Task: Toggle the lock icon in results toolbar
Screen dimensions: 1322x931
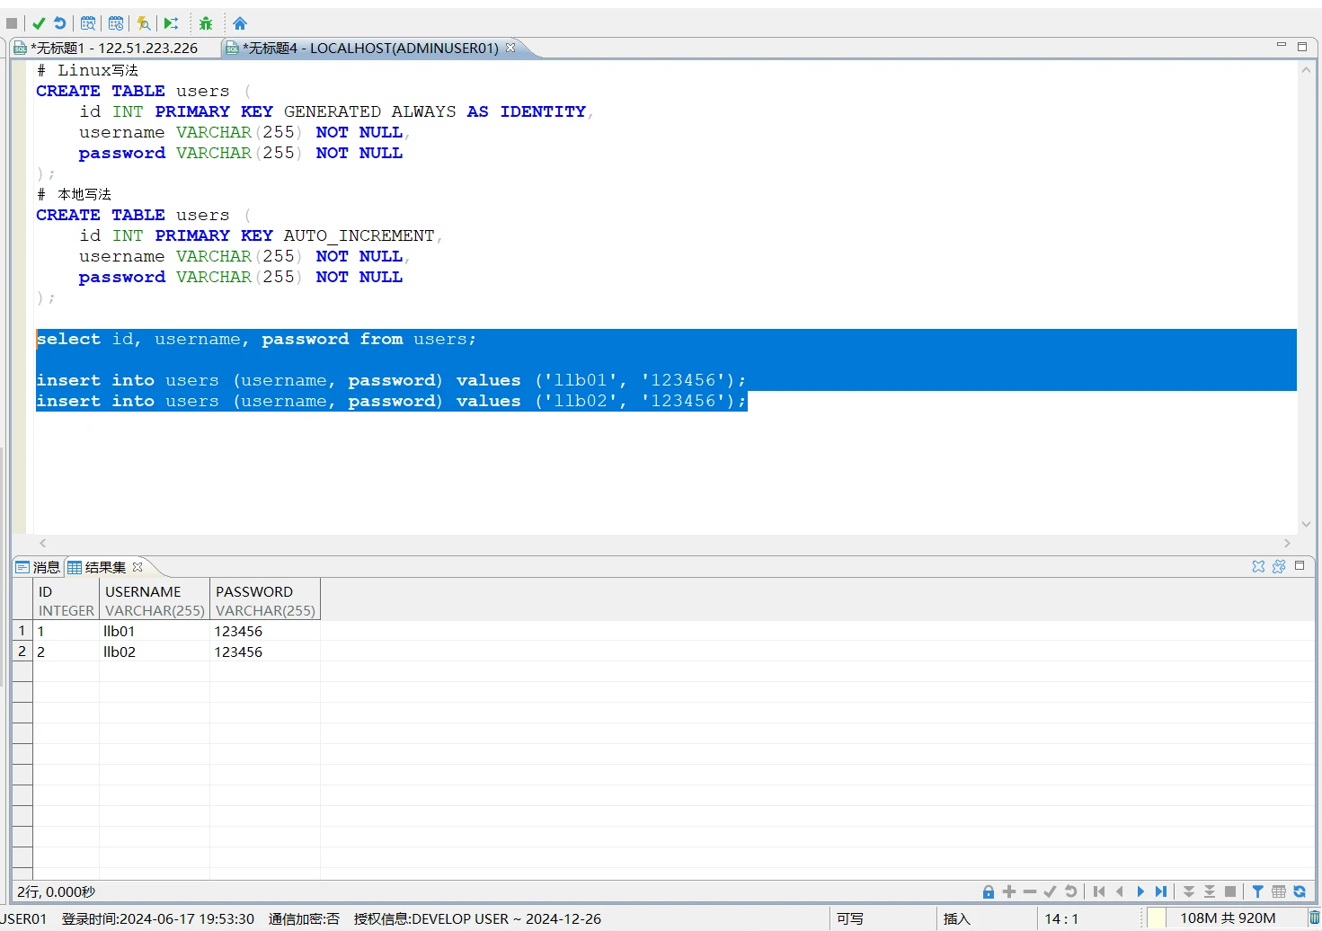Action: pos(989,891)
